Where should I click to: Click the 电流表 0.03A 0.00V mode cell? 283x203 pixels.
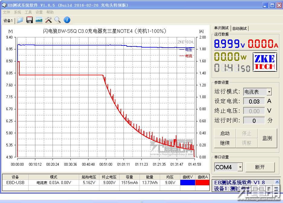tap(54, 183)
